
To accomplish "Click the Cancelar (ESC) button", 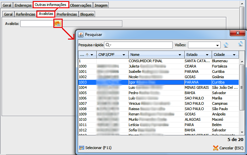I will pyautogui.click(x=228, y=148).
